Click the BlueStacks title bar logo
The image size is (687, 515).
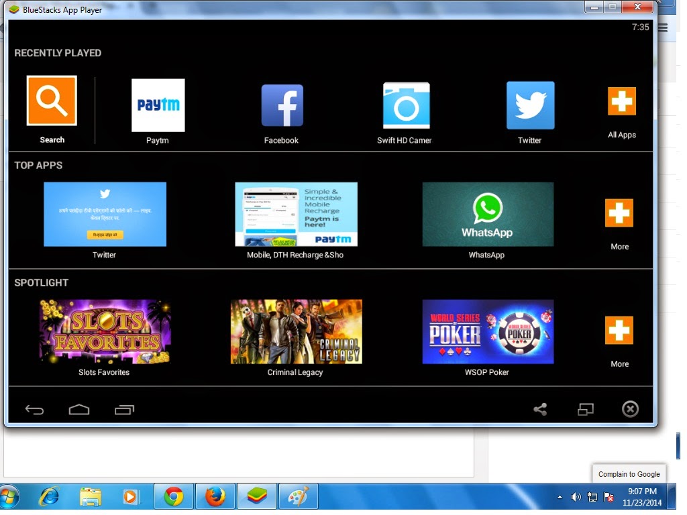pos(15,9)
